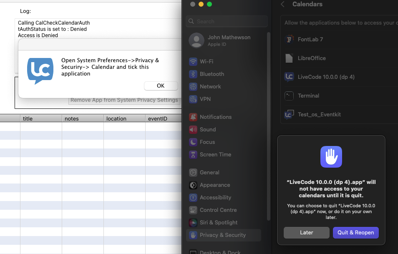This screenshot has height=254, width=398.
Task: Click the Accessibility sidebar icon
Action: coord(193,198)
